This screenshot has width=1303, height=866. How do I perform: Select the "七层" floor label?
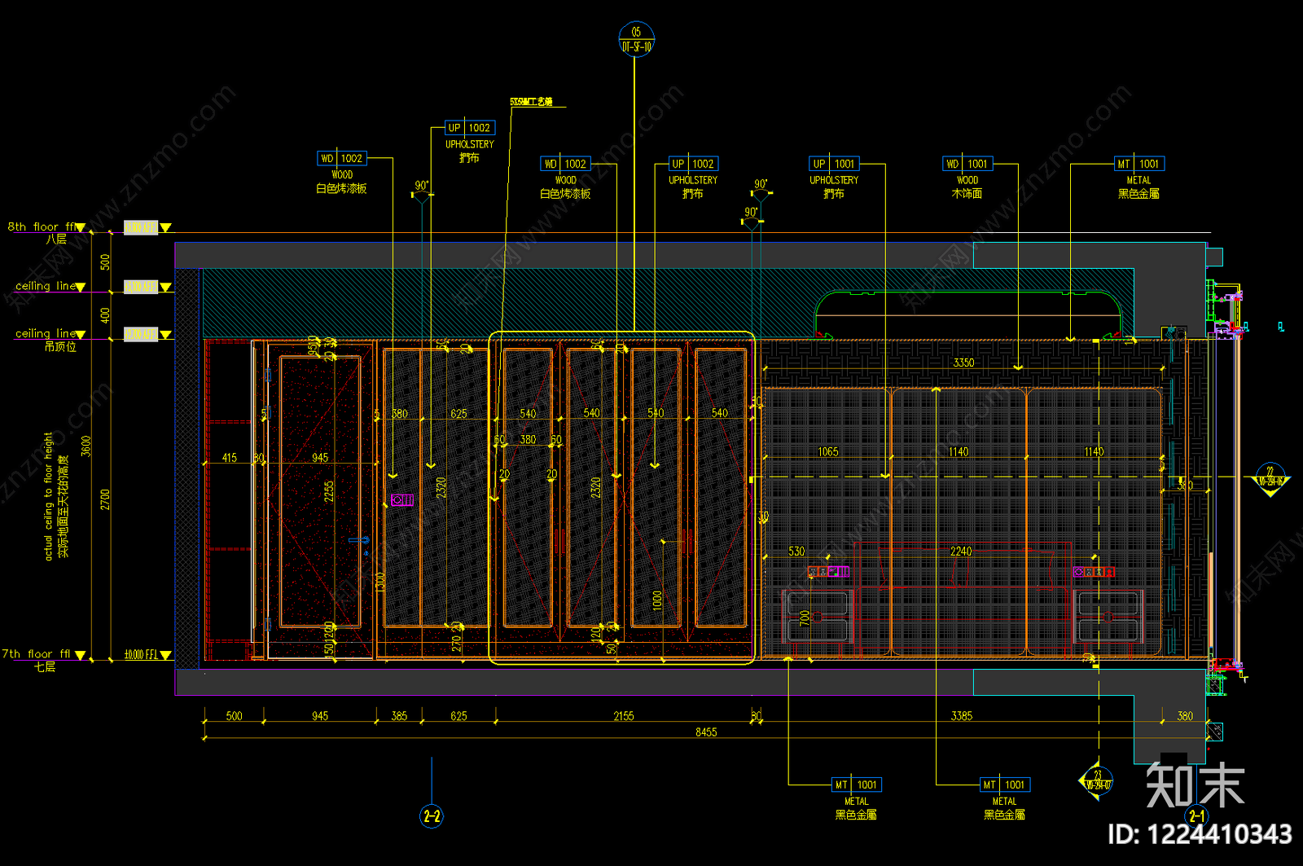pos(45,666)
